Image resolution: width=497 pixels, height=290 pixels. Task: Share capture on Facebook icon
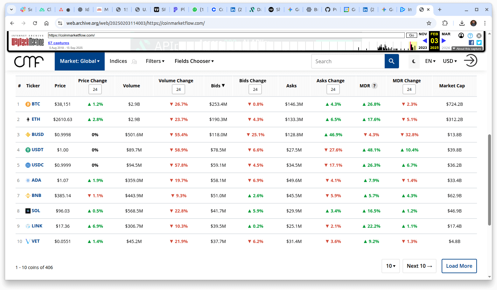pyautogui.click(x=471, y=43)
